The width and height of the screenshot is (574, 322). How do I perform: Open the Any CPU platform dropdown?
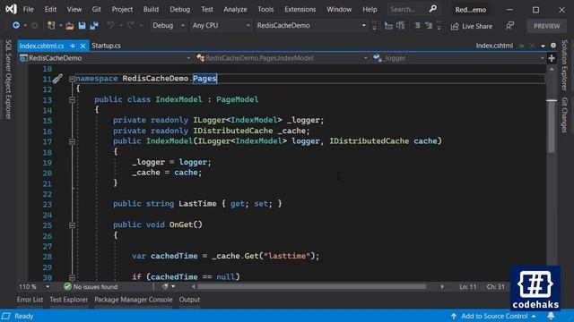pos(221,25)
